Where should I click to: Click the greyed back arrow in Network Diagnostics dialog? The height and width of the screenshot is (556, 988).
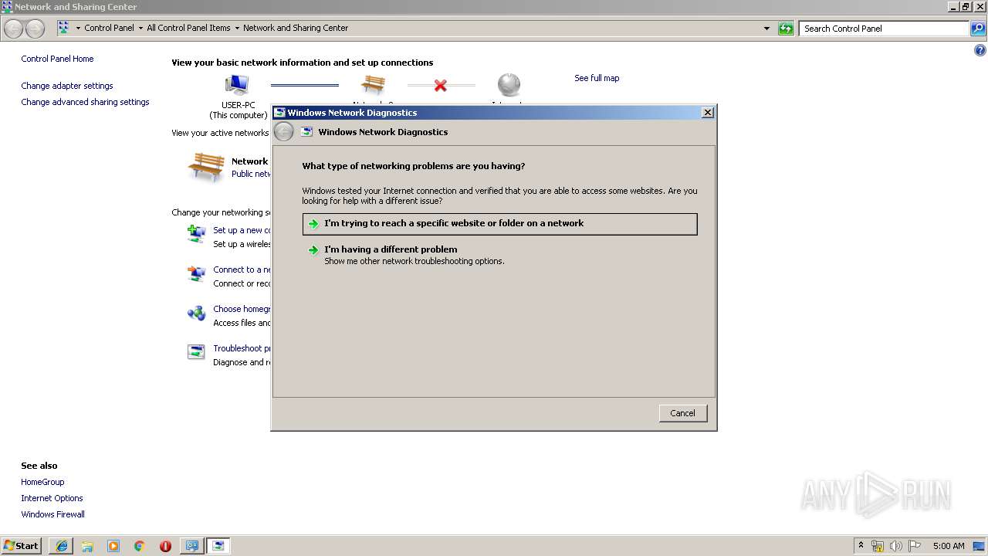(284, 132)
